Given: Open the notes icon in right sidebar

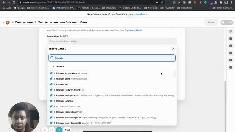Looking at the screenshot, I should click(x=231, y=32).
